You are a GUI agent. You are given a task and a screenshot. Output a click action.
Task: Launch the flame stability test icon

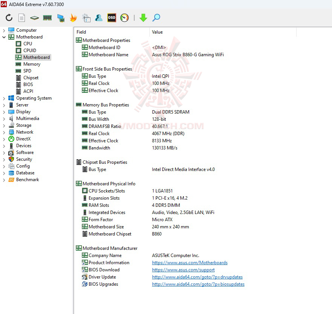point(73,18)
